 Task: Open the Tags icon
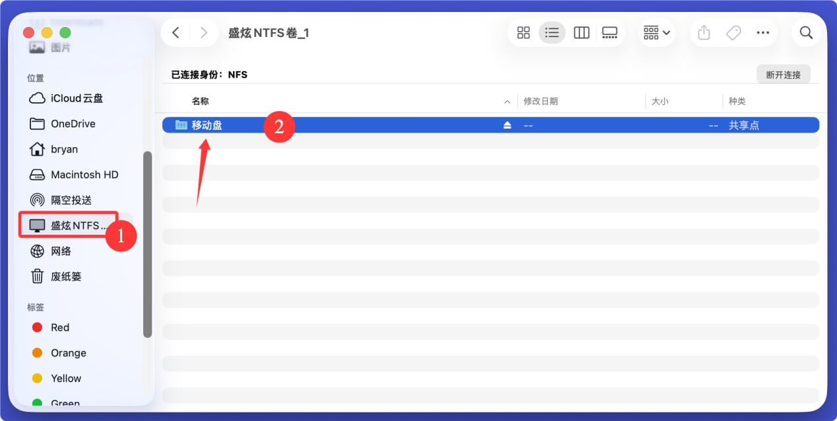[733, 32]
